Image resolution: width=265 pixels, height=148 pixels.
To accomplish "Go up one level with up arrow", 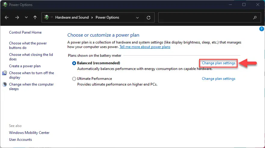I will pyautogui.click(x=35, y=17).
